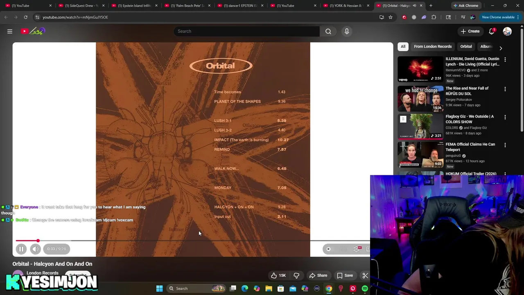This screenshot has width=524, height=295.
Task: Open a new browser tab
Action: tap(431, 5)
